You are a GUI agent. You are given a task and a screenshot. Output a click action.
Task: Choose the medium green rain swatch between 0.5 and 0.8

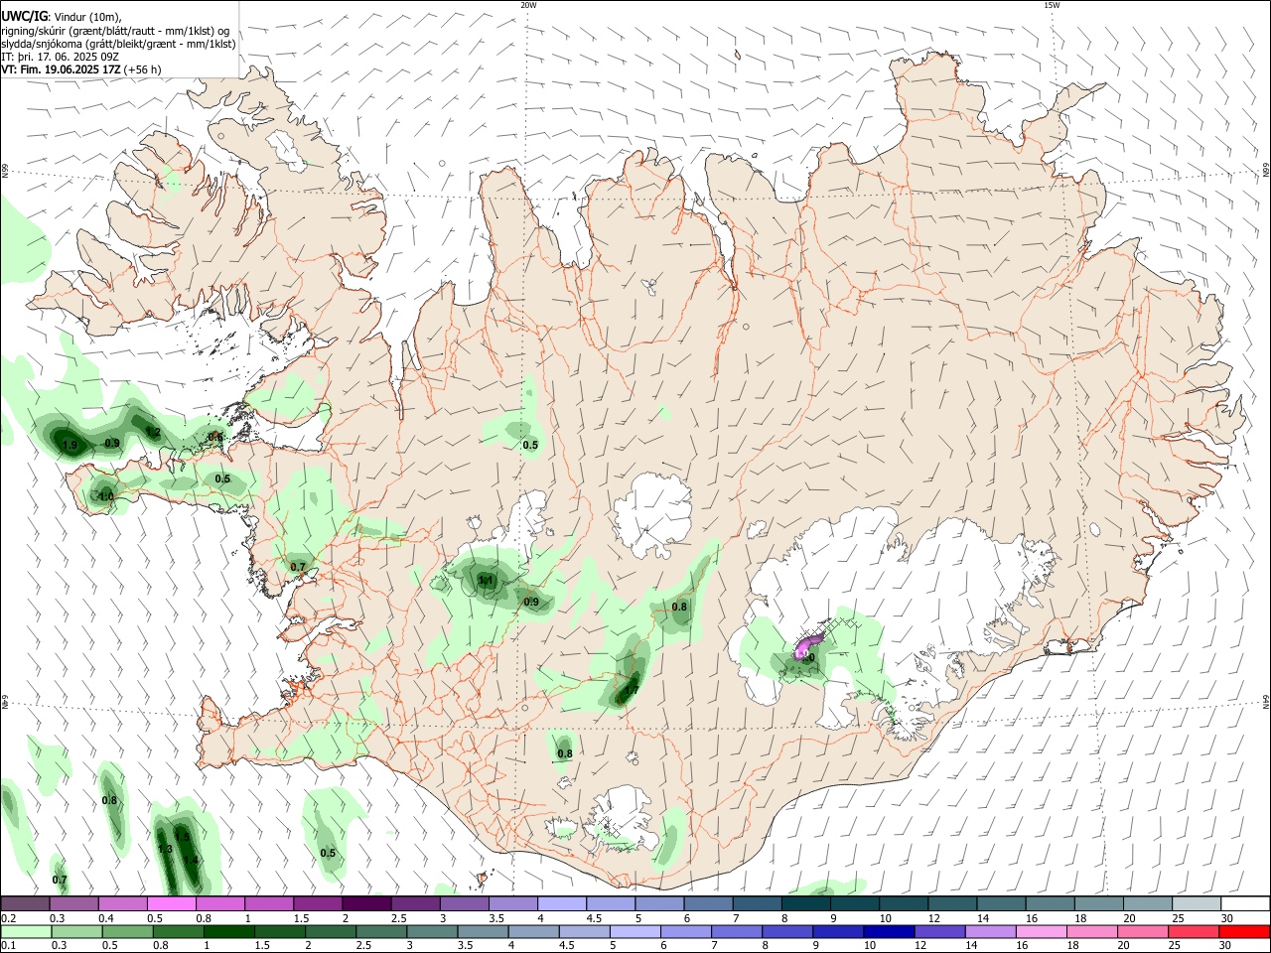127,931
